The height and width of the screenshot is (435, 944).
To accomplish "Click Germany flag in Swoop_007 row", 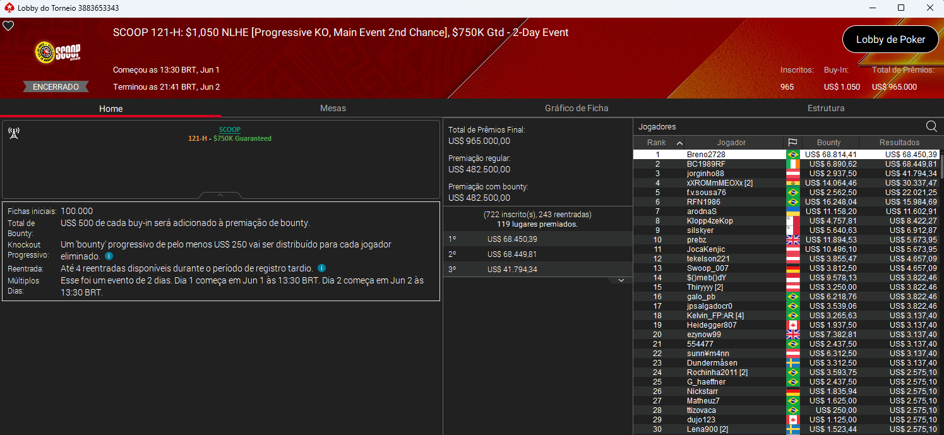I will coord(792,268).
